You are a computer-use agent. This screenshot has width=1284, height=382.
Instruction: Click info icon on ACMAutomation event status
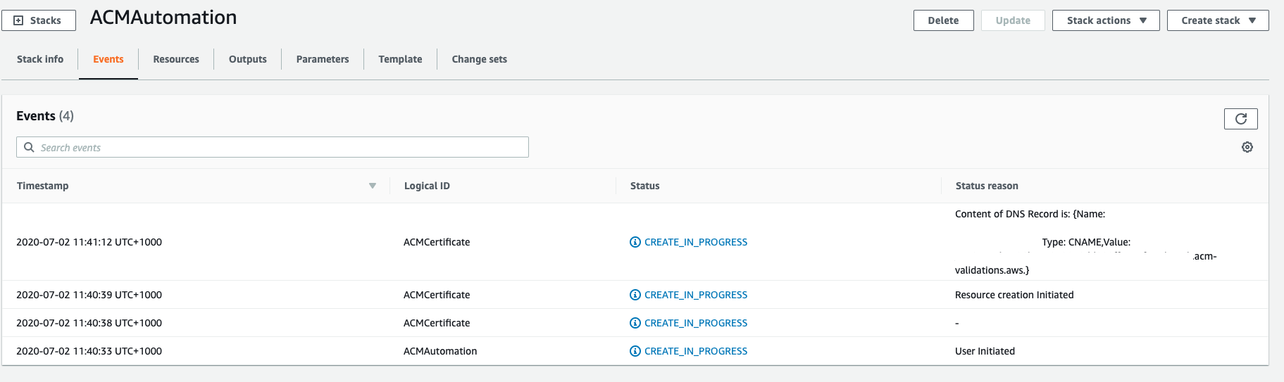(x=635, y=351)
